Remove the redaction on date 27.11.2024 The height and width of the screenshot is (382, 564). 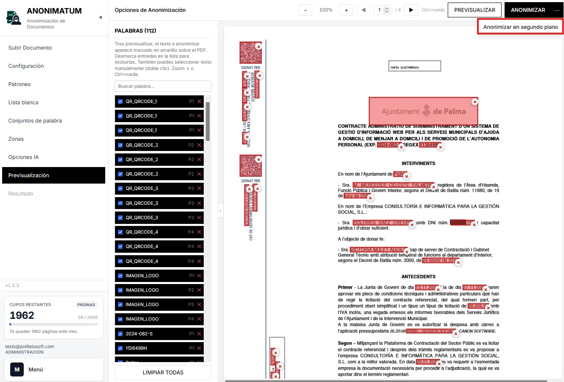(485, 290)
